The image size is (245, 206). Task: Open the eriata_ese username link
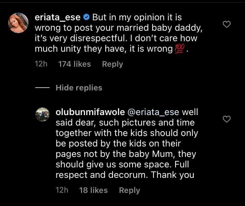(x=57, y=17)
